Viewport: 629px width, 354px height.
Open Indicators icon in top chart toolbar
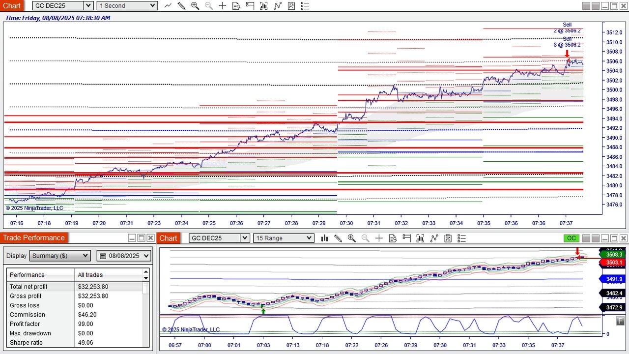[278, 6]
